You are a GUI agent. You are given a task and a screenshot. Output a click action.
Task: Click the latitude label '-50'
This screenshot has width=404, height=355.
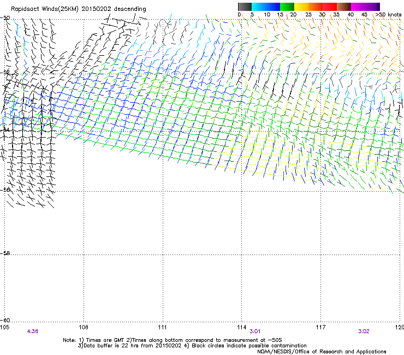[x=5, y=18]
